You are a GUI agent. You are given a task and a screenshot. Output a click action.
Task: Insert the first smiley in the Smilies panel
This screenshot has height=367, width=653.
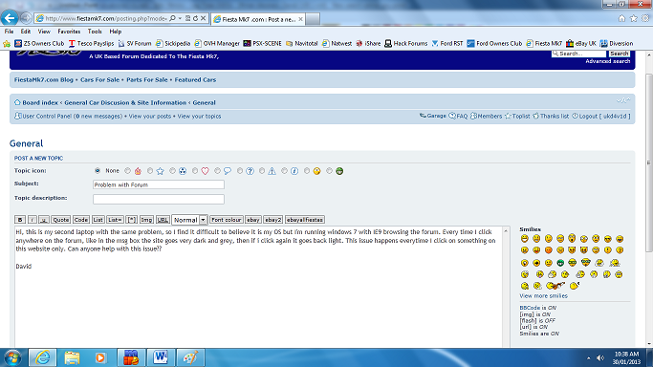pyautogui.click(x=524, y=239)
